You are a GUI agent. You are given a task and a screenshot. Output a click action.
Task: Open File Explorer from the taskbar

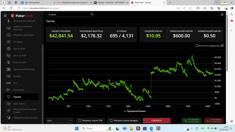pyautogui.click(x=131, y=128)
